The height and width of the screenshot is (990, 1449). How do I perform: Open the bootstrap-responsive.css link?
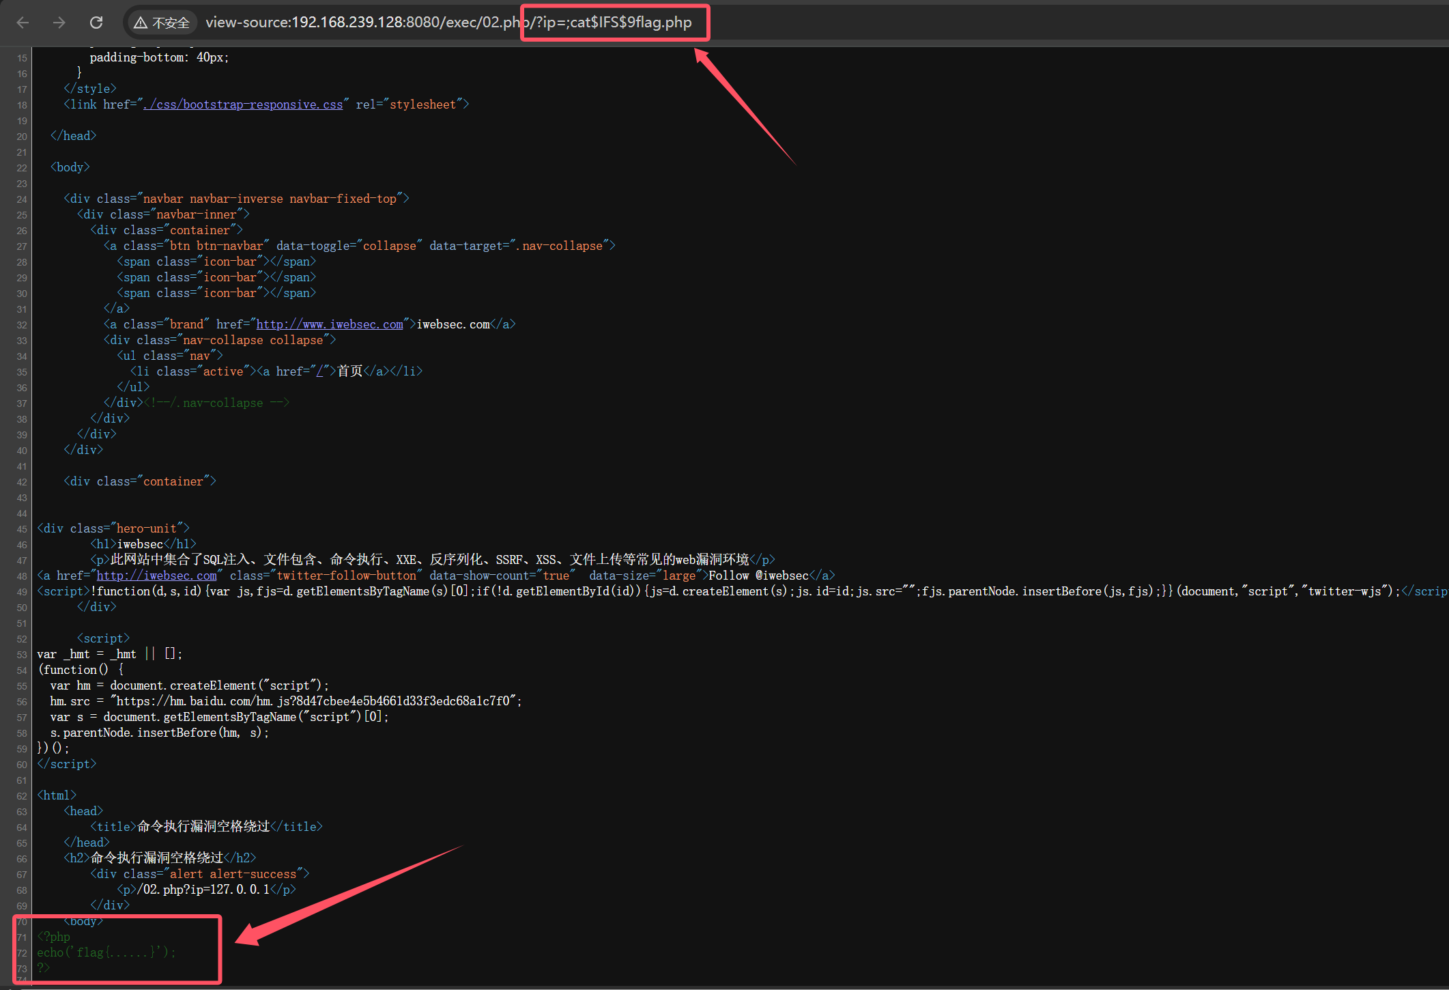pos(243,104)
